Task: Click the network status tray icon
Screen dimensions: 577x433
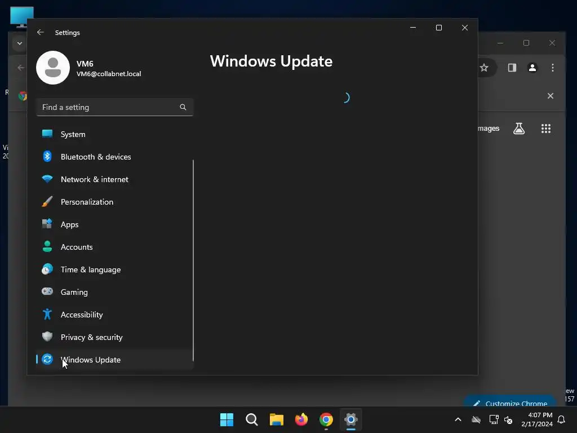Action: click(494, 419)
